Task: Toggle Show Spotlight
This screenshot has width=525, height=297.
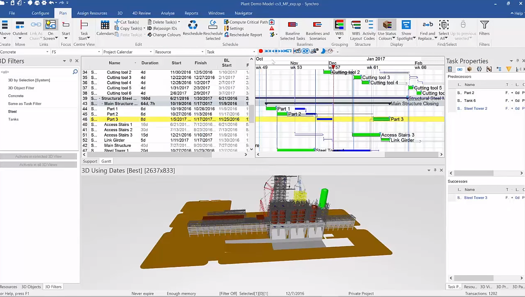Action: click(406, 31)
